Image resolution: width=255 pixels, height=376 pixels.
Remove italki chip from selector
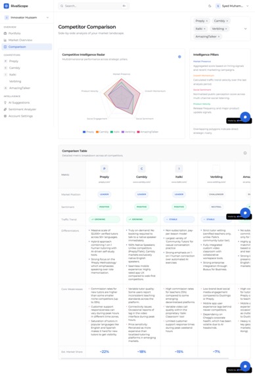click(204, 29)
